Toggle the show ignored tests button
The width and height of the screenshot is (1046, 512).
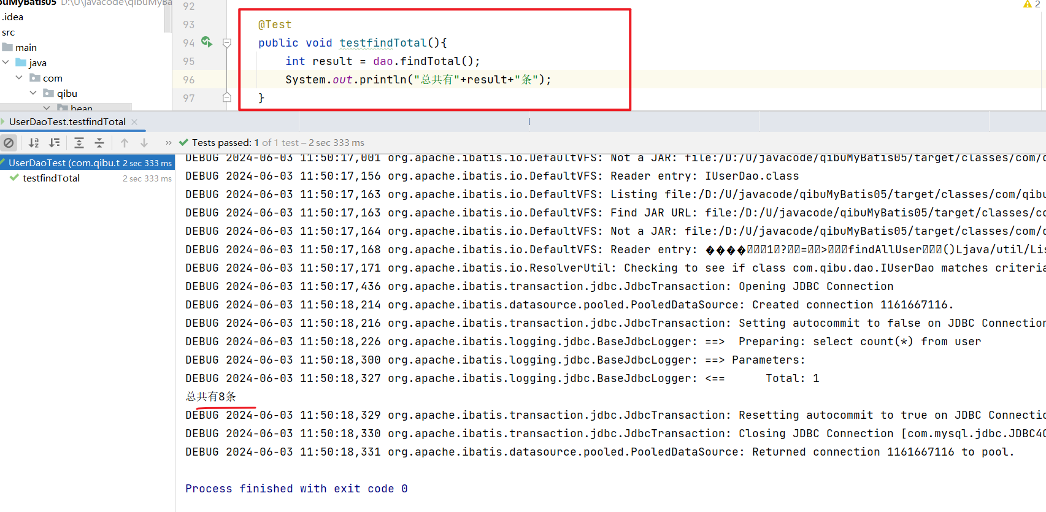pos(9,143)
